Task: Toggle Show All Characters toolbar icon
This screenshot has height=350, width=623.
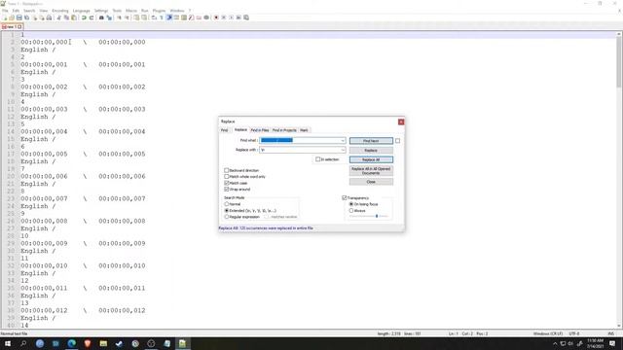Action: click(x=162, y=17)
